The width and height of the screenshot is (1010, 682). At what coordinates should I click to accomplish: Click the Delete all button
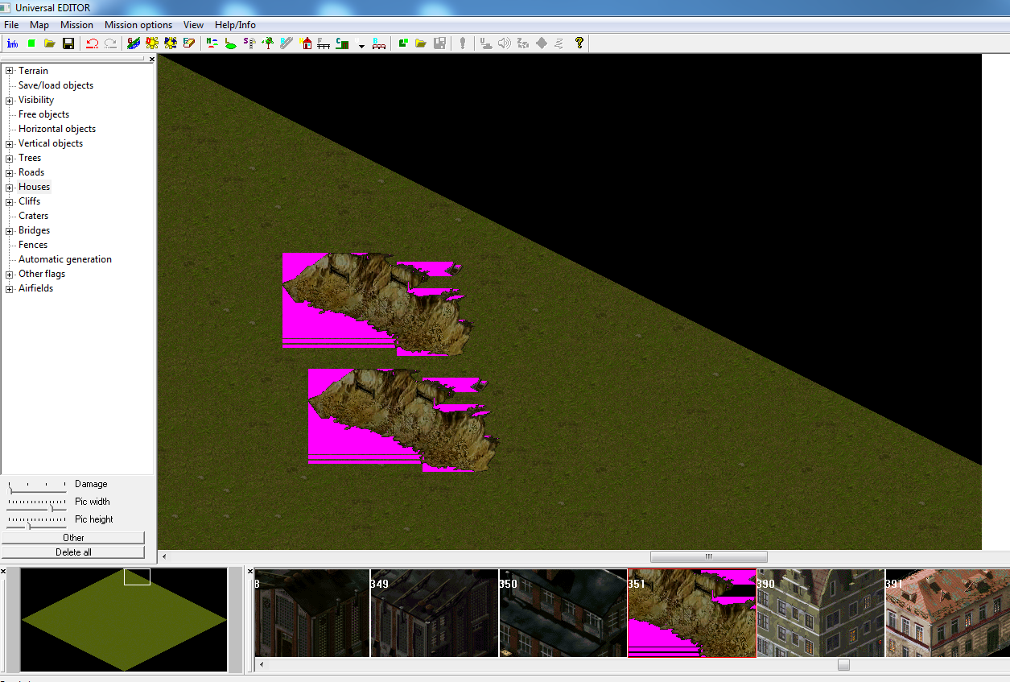coord(73,552)
